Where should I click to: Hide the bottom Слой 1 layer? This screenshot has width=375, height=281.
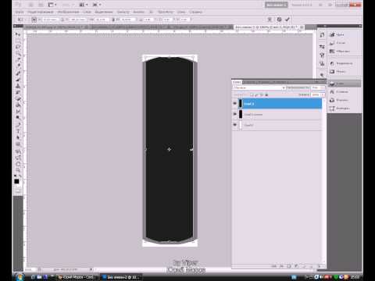point(234,125)
